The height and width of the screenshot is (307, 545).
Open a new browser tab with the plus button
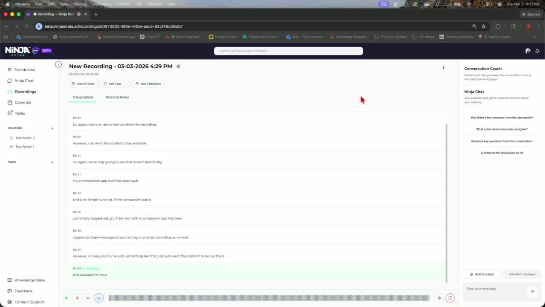point(96,14)
